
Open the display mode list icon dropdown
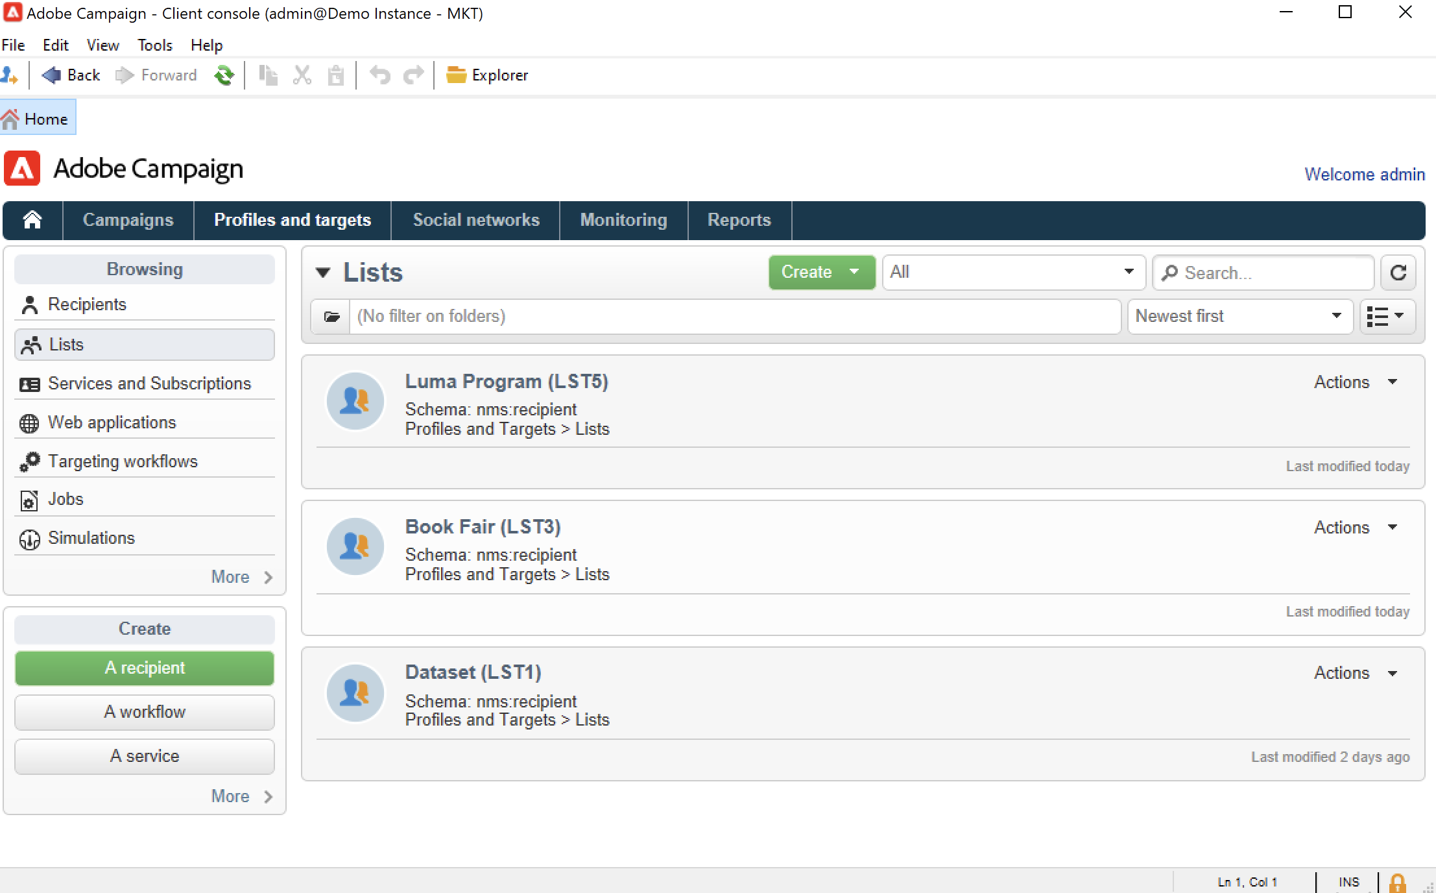pos(1386,317)
